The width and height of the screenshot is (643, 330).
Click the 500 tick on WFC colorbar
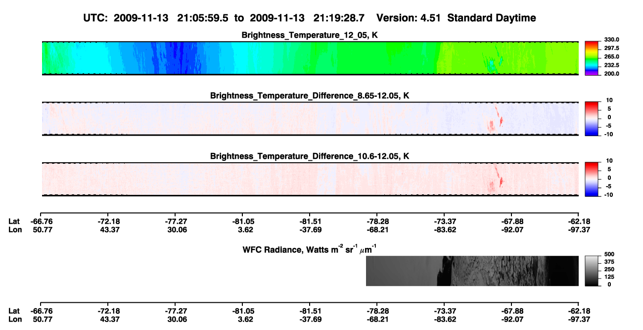[608, 254]
